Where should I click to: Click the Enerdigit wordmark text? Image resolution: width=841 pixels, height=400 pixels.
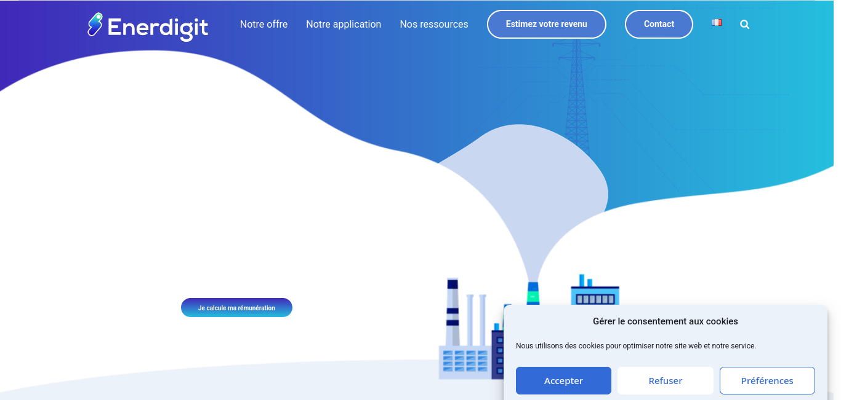pos(158,28)
